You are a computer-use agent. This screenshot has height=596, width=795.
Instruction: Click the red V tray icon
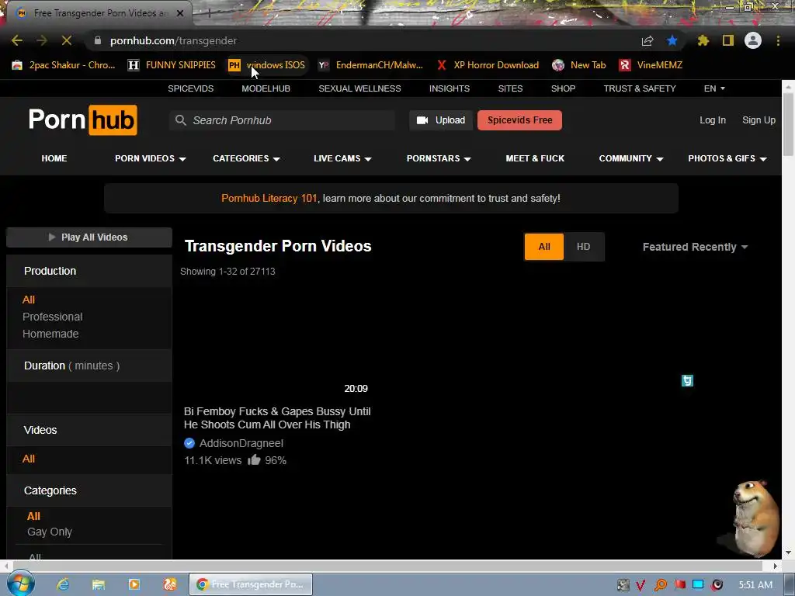[641, 585]
